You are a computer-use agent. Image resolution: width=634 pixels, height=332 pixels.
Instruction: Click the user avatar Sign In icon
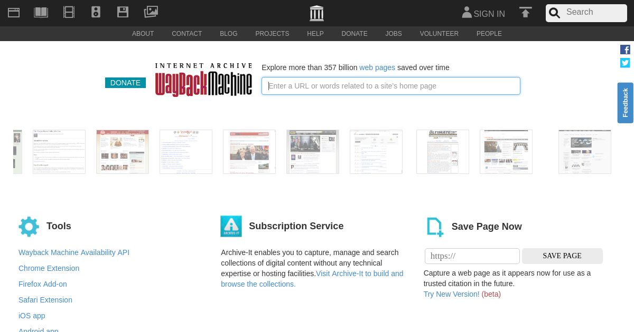pyautogui.click(x=467, y=12)
